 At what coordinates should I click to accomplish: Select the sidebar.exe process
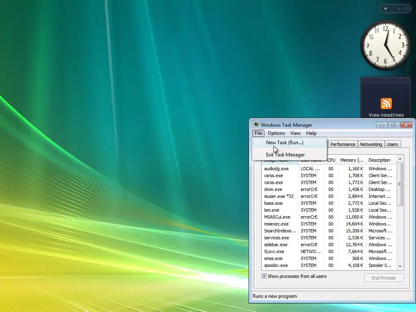pos(329,244)
